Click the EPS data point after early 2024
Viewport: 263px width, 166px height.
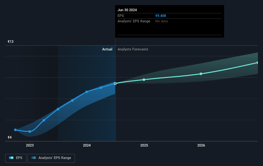[x=101, y=87]
